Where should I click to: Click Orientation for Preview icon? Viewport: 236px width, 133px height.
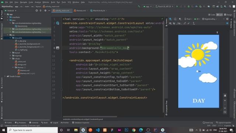click(175, 19)
